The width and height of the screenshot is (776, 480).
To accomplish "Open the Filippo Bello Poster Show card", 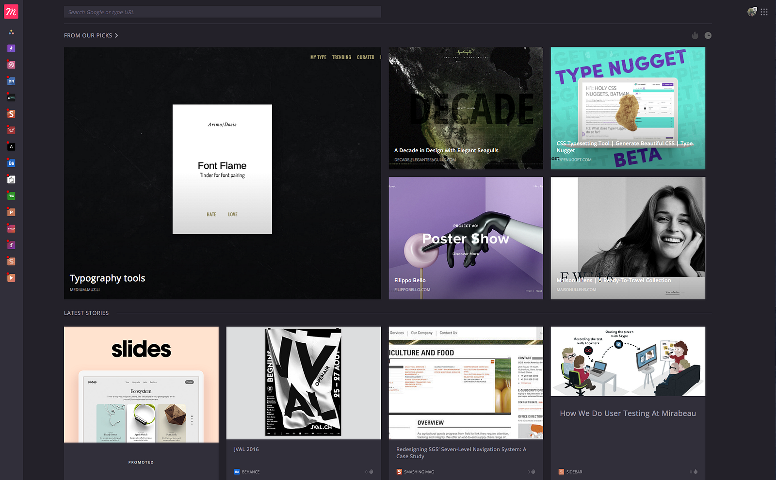I will click(466, 238).
